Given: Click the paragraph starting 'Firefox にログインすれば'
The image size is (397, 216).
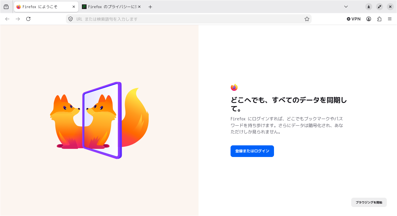Looking at the screenshot, I should (x=287, y=125).
